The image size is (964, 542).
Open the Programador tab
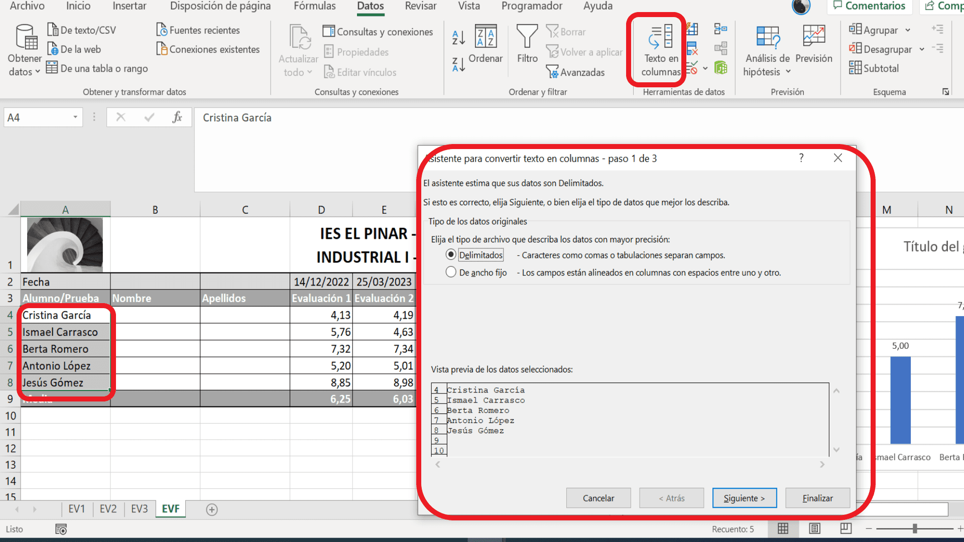(532, 6)
